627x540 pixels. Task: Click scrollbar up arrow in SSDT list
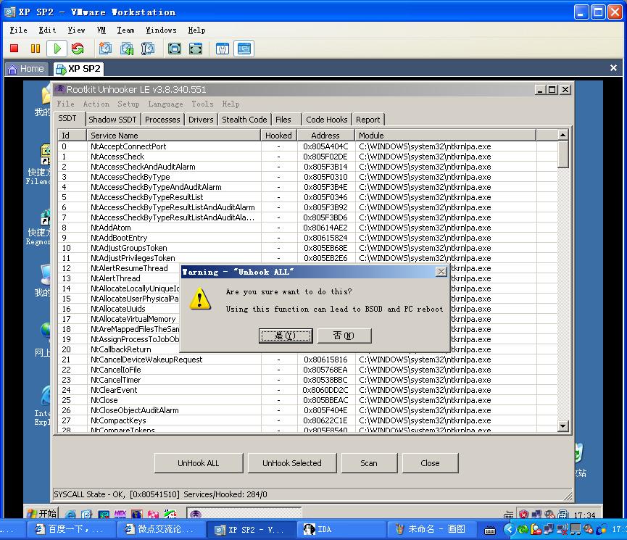[x=563, y=135]
